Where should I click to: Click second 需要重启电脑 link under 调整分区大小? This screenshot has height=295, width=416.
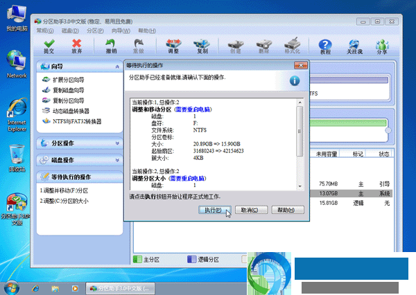pyautogui.click(x=187, y=179)
